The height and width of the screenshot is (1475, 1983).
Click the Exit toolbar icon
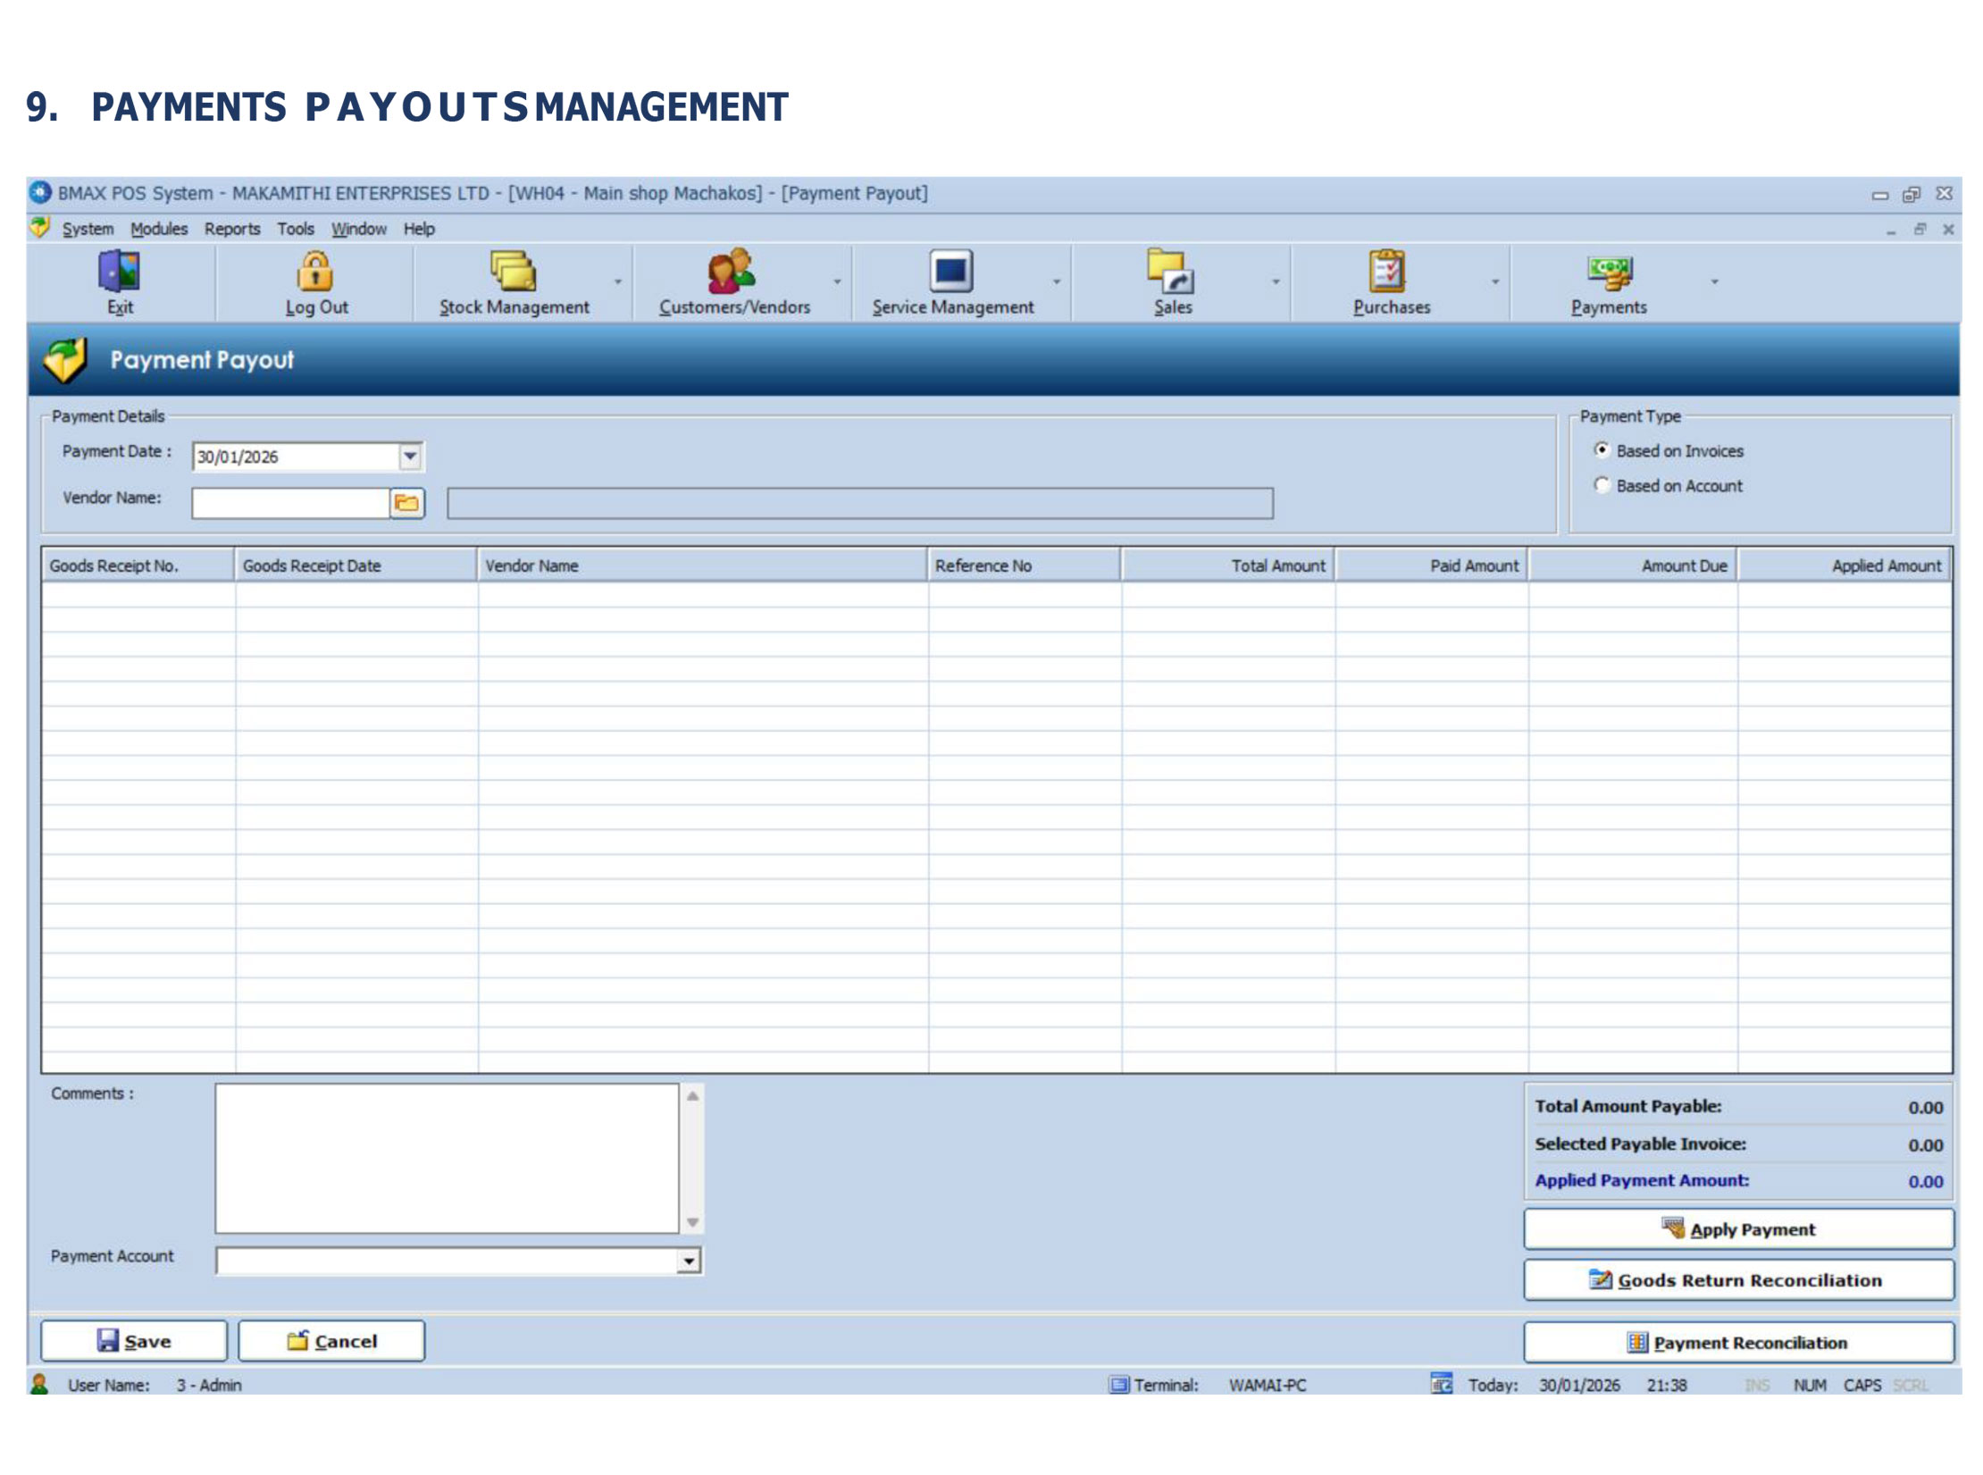coord(119,272)
